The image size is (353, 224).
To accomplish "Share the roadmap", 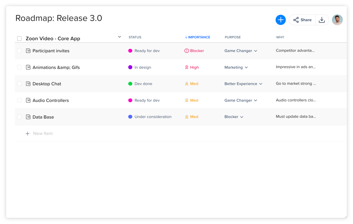I will 302,20.
